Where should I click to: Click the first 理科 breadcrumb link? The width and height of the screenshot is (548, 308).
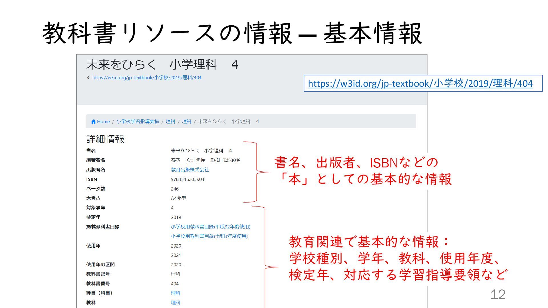click(x=170, y=122)
